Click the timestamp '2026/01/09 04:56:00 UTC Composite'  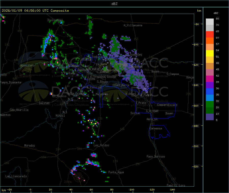pyautogui.click(x=35, y=11)
